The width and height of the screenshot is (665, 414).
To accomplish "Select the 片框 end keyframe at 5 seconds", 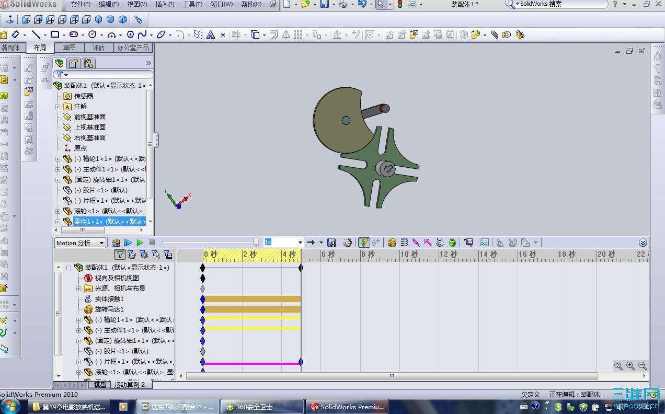I will (301, 362).
